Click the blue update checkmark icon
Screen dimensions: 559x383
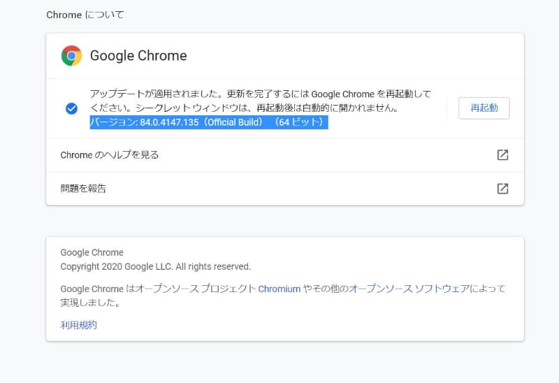72,108
